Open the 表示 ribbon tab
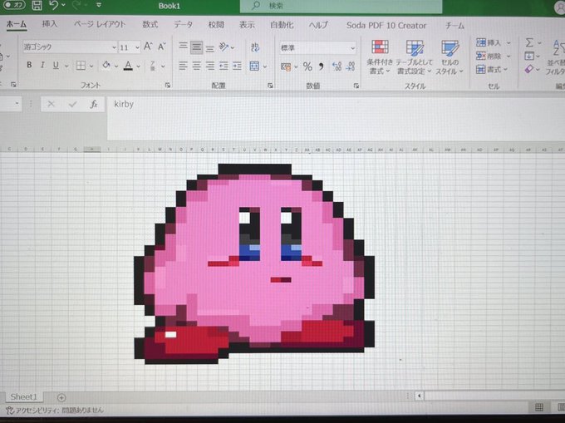 248,25
